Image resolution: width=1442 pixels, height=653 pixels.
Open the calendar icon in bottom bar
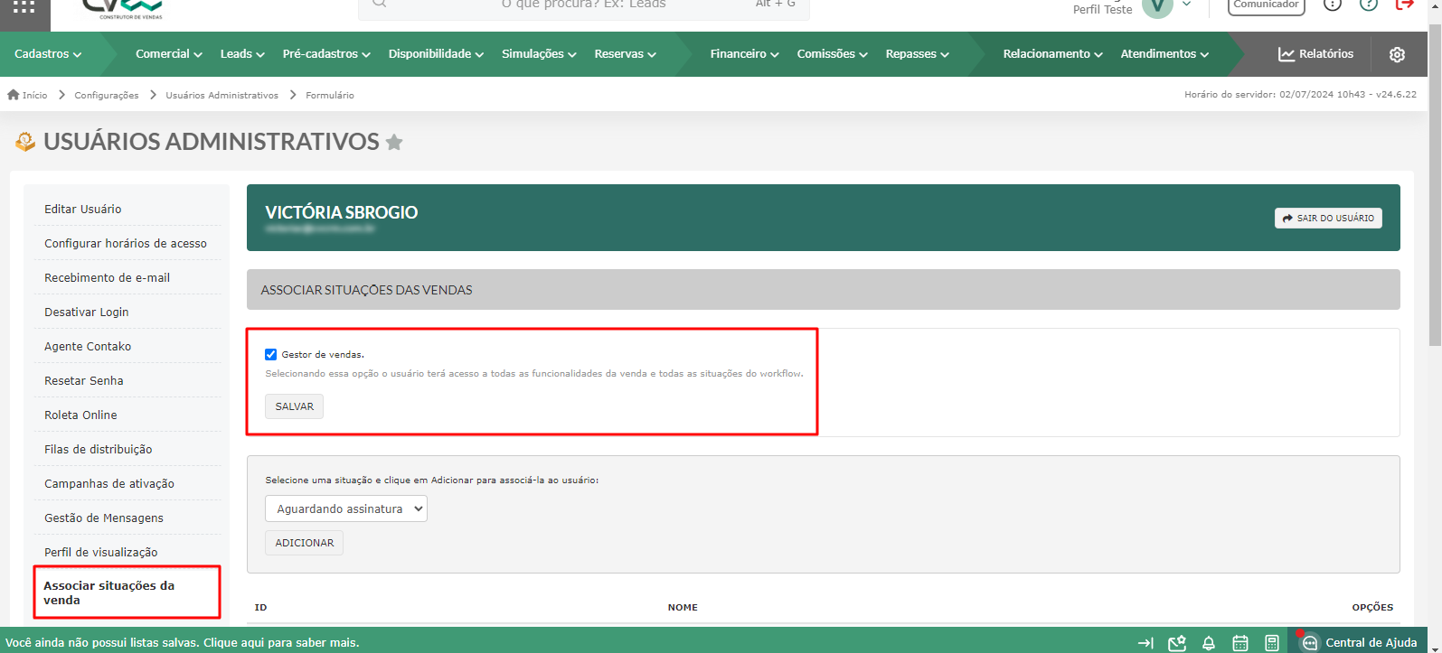pyautogui.click(x=1240, y=643)
